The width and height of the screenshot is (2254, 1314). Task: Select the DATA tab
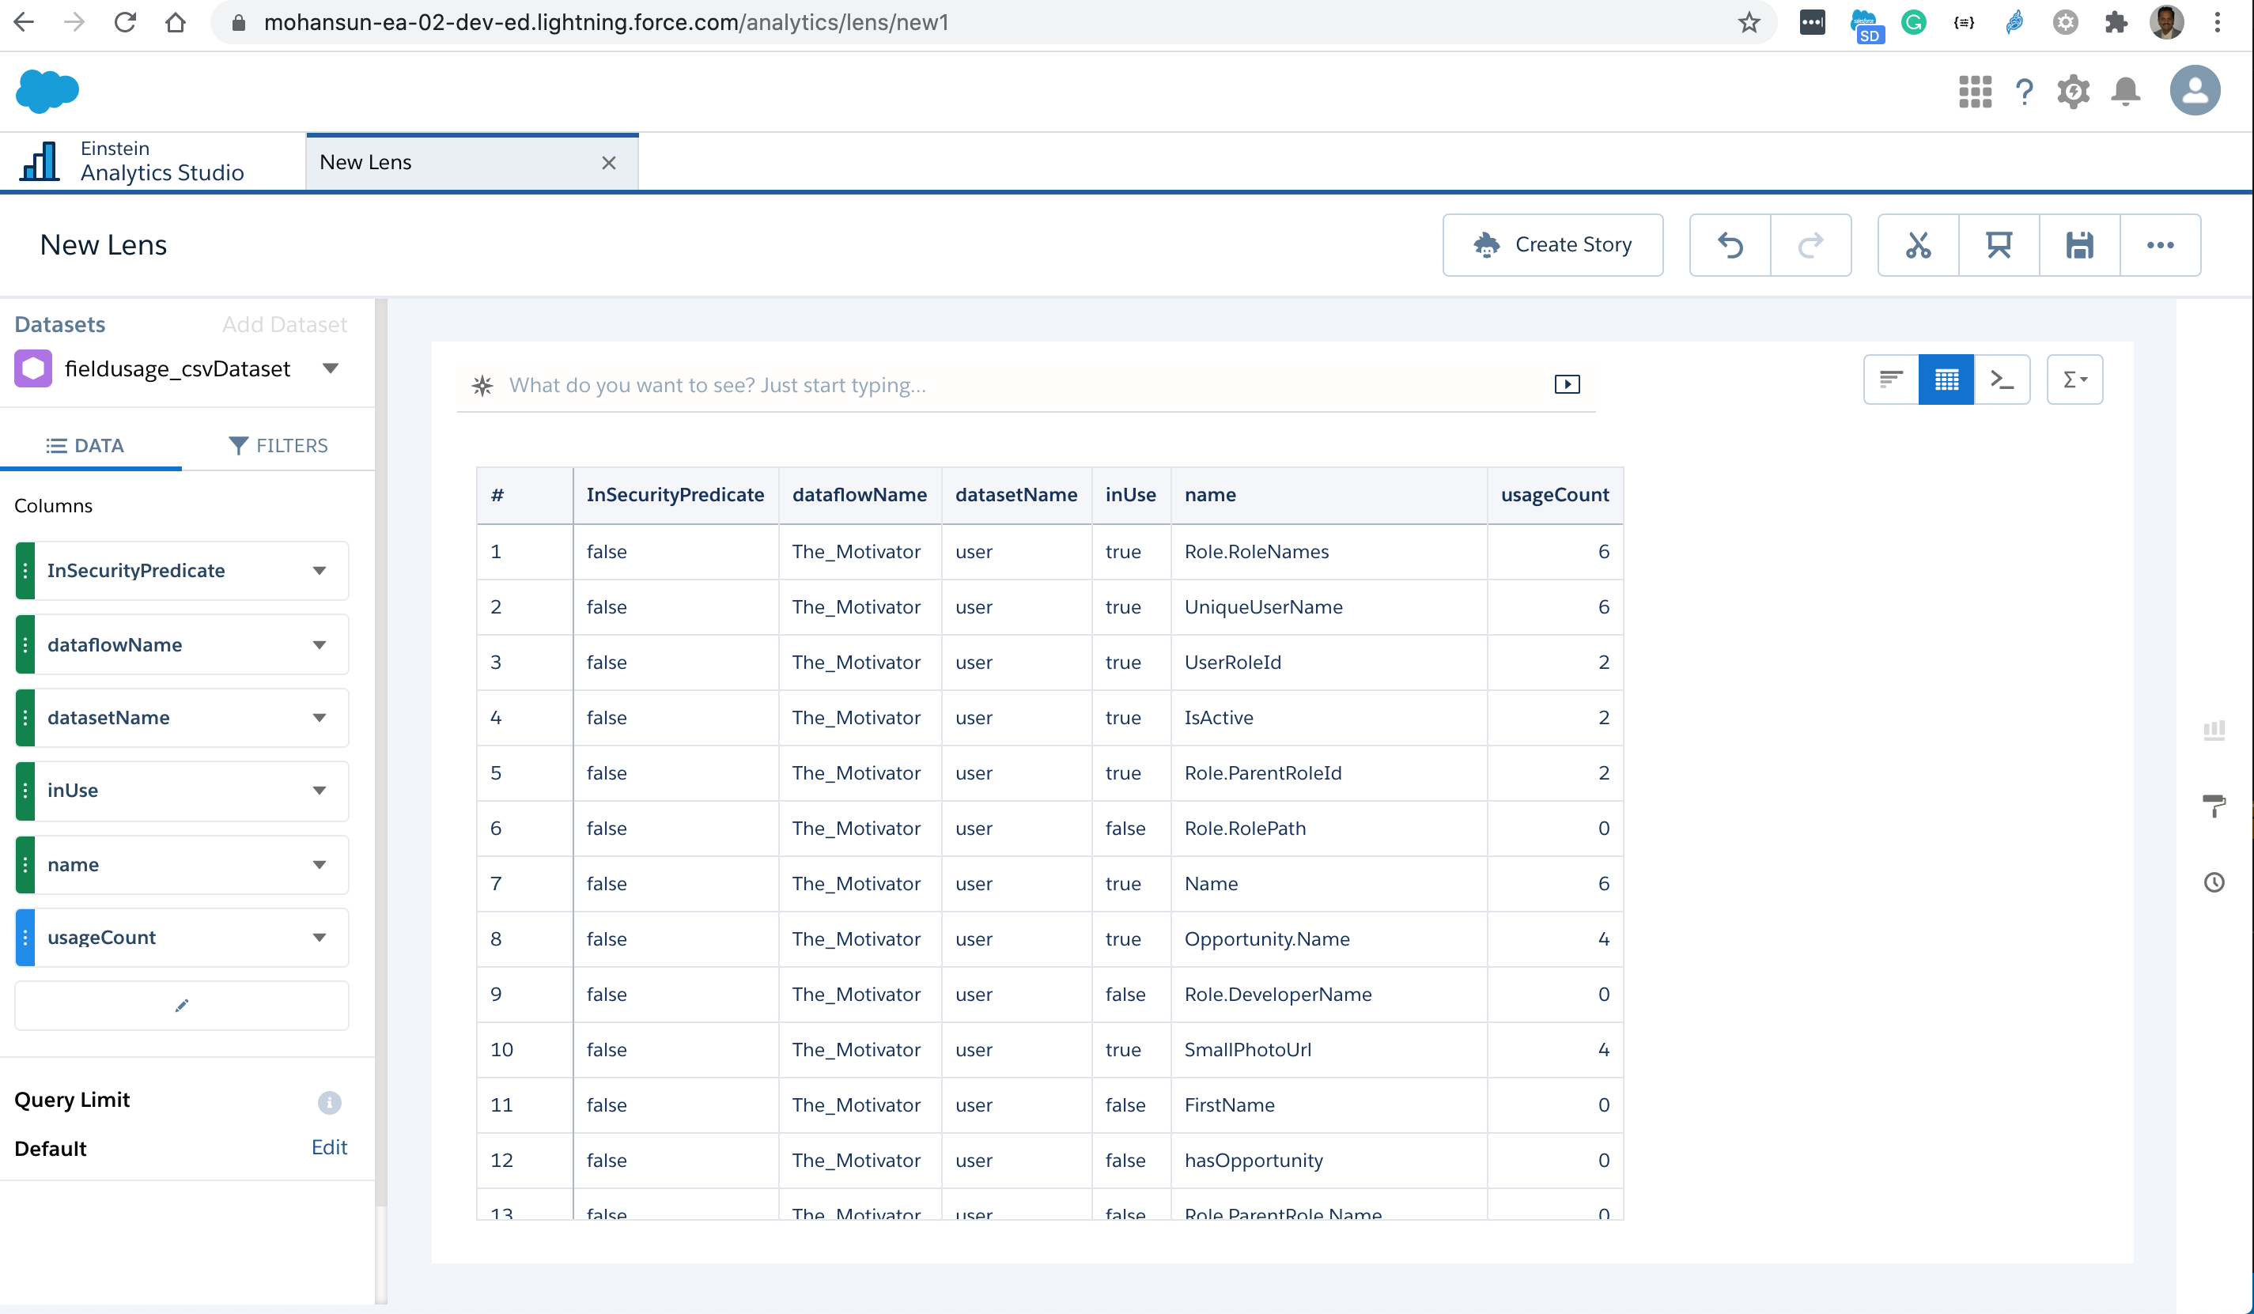click(x=86, y=445)
